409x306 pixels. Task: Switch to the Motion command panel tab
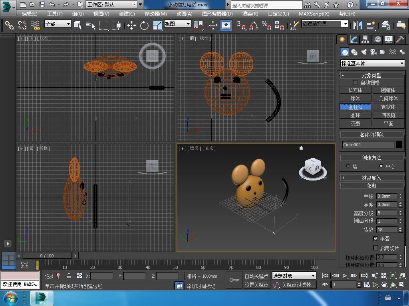[377, 39]
